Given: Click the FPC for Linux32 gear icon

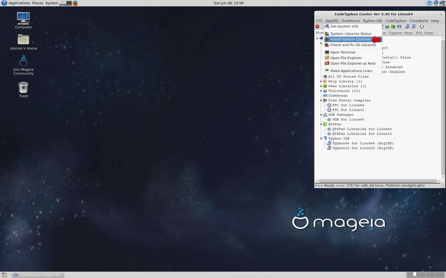Looking at the screenshot, I should (x=329, y=110).
